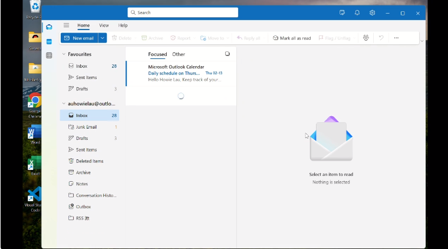
Task: Open the Flag / Unflag dropdown arrow
Action: (x=354, y=38)
